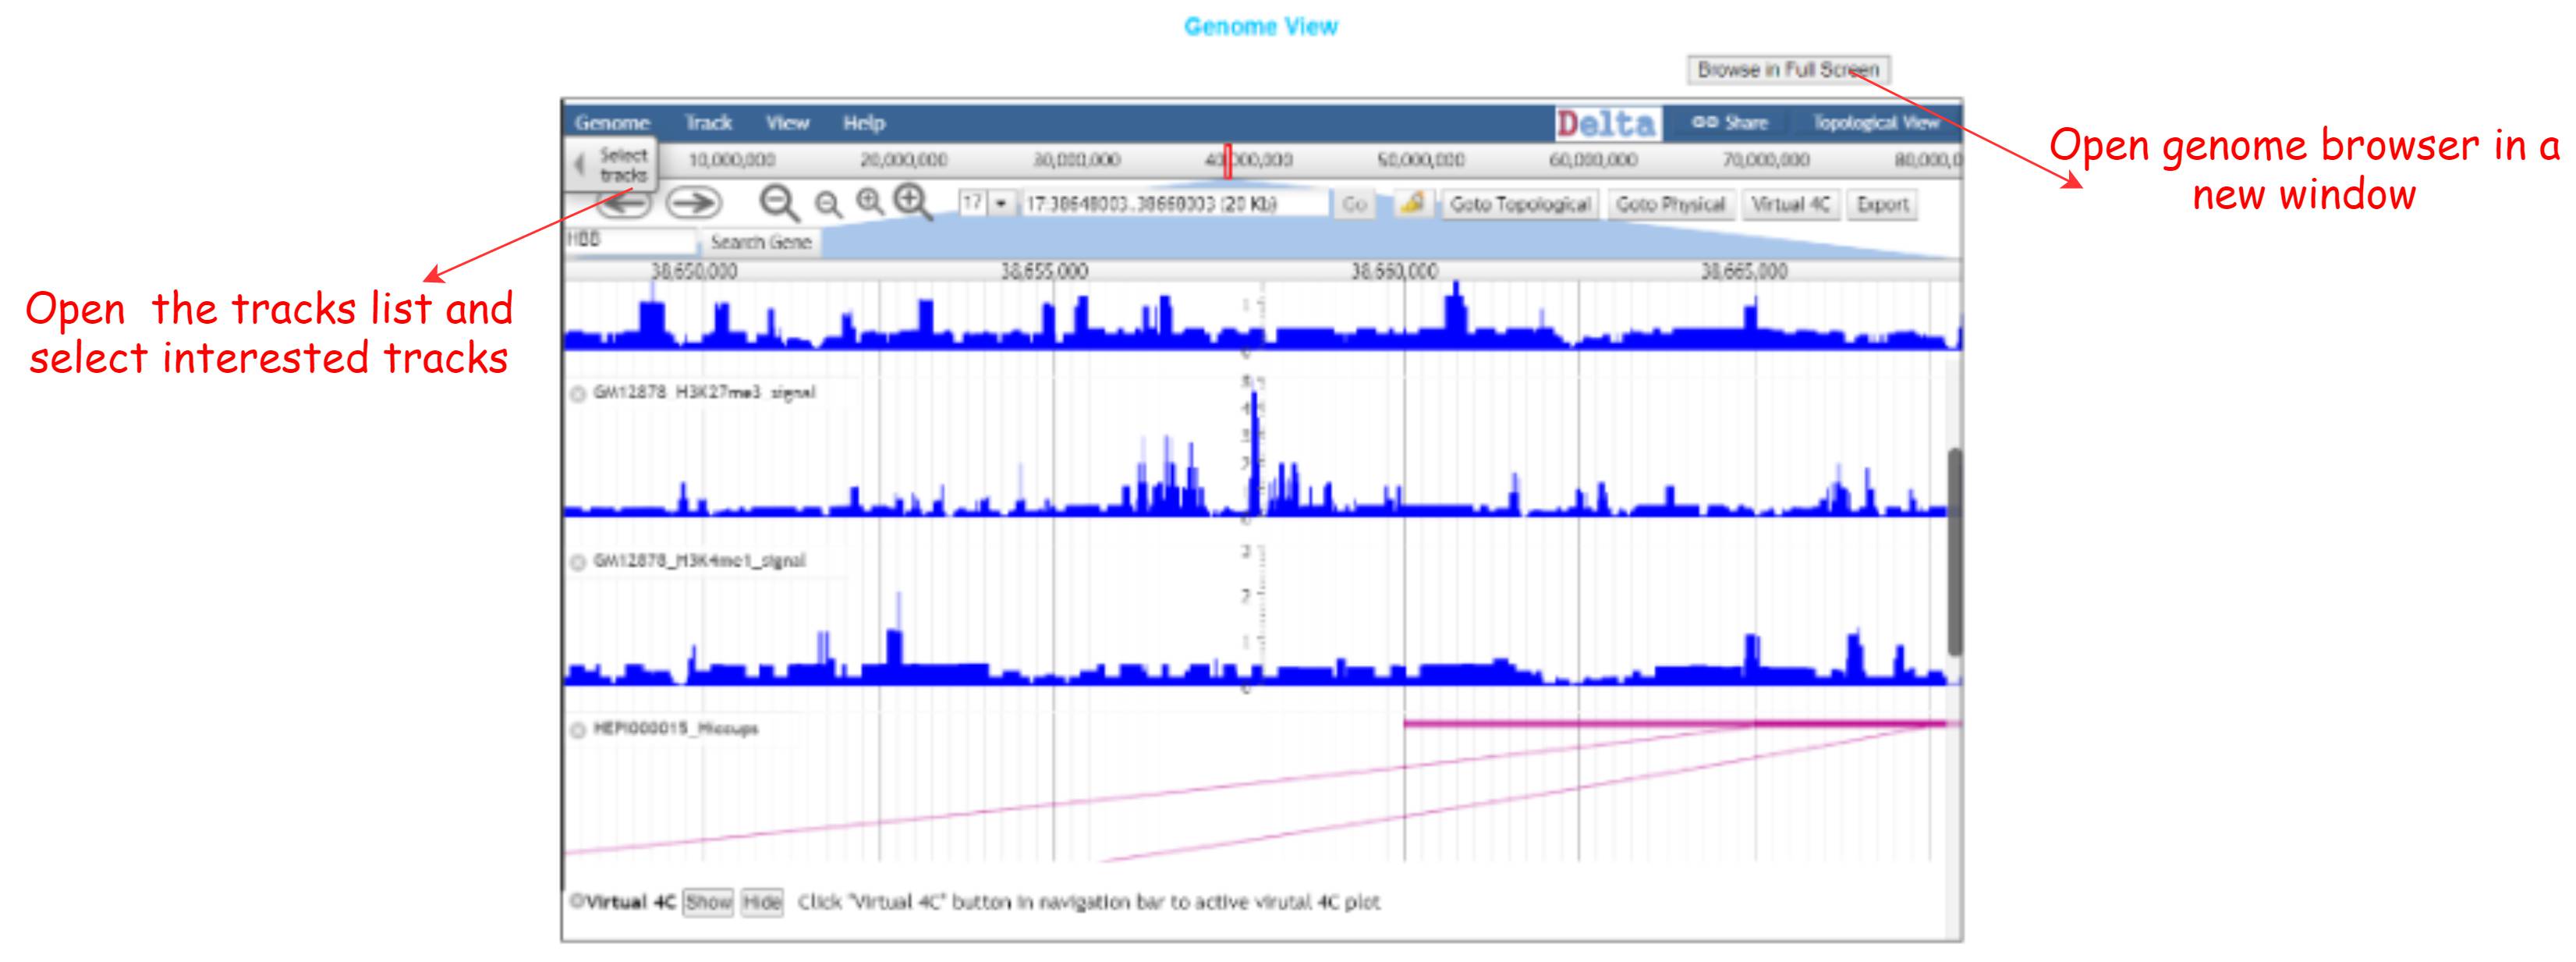Click the large zoom out magnifier

click(x=779, y=203)
